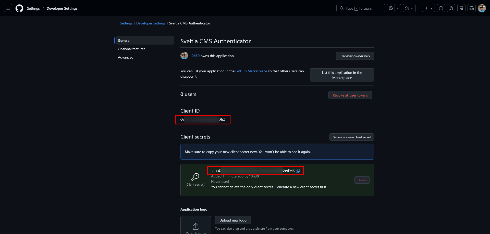Go to the GitHub logo homepage
The width and height of the screenshot is (490, 234).
pyautogui.click(x=19, y=8)
